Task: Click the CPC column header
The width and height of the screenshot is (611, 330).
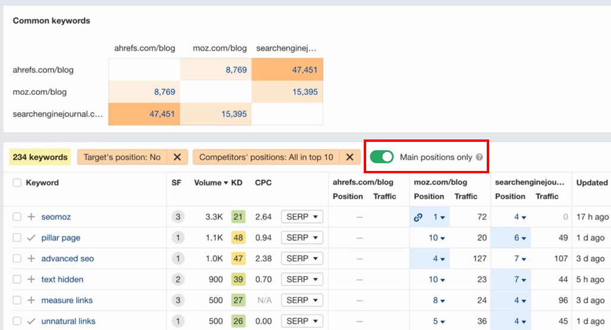Action: [263, 183]
